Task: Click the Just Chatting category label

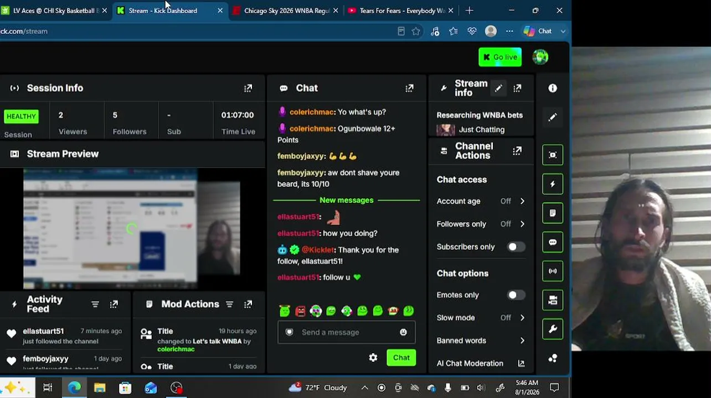Action: pyautogui.click(x=482, y=129)
